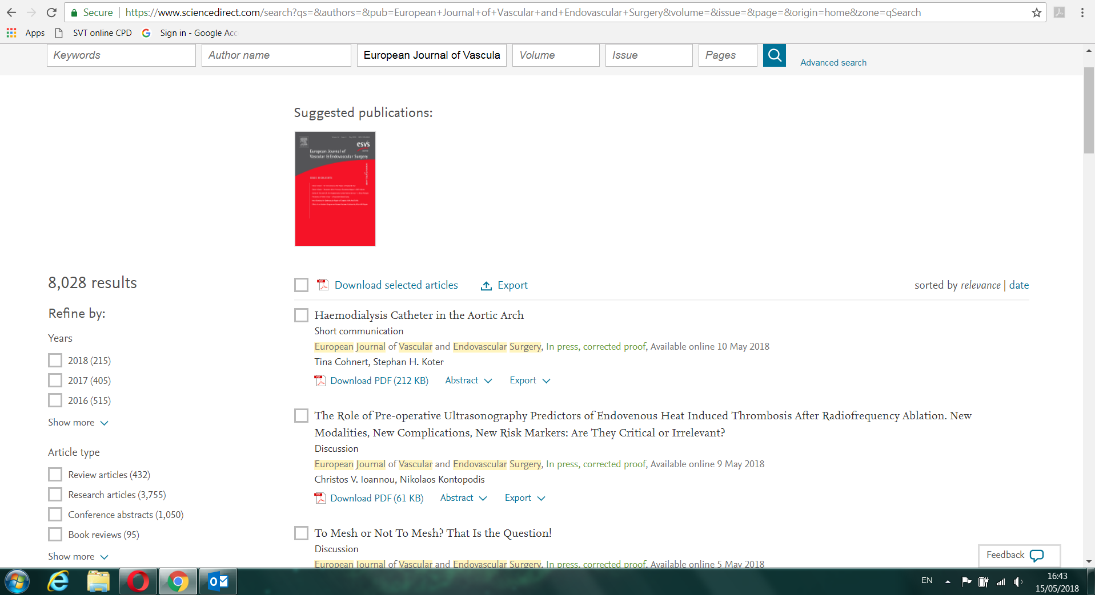Click the Export upload arrow icon
This screenshot has width=1095, height=595.
pos(486,286)
